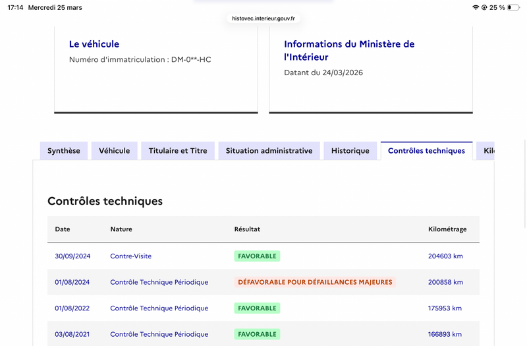527x346 pixels.
Task: Tap the orientation lock status icon
Action: (484, 7)
